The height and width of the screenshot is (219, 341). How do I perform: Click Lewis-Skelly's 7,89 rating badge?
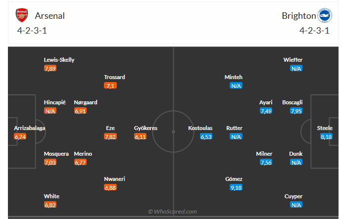(x=50, y=68)
